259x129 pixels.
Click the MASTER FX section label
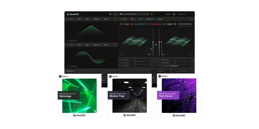[x=70, y=71]
